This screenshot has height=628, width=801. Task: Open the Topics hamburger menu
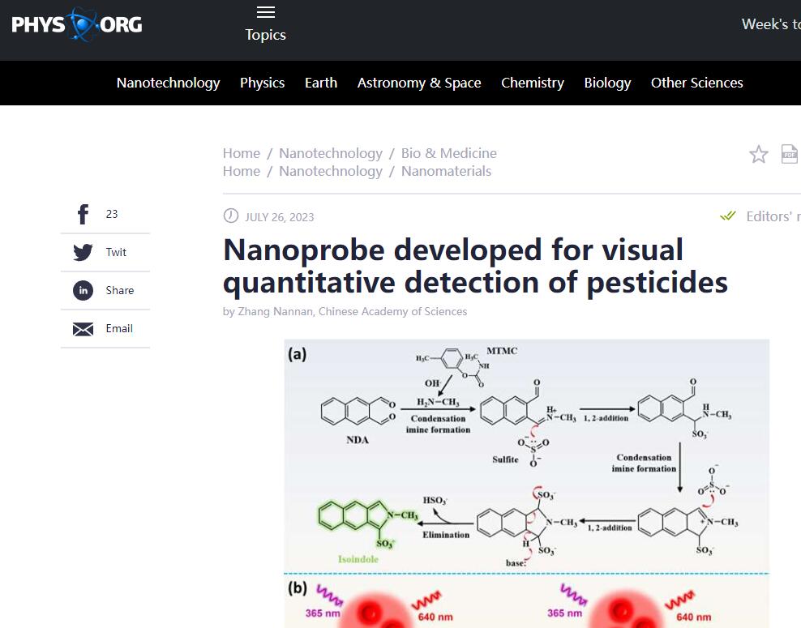(266, 12)
